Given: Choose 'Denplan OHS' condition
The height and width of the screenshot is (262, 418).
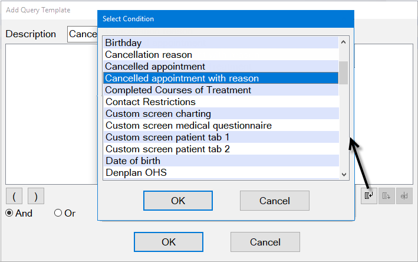Looking at the screenshot, I should [x=220, y=173].
